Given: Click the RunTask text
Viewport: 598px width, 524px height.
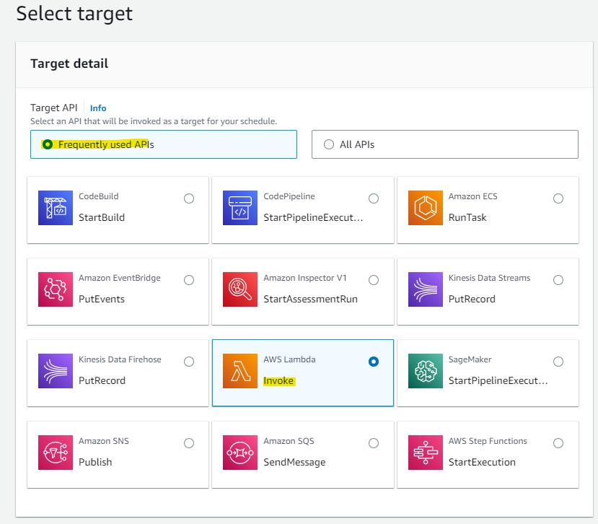Looking at the screenshot, I should (x=467, y=217).
